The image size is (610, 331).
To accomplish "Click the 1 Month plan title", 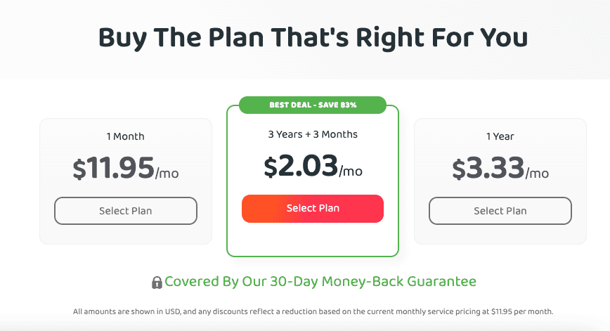I will pos(125,136).
